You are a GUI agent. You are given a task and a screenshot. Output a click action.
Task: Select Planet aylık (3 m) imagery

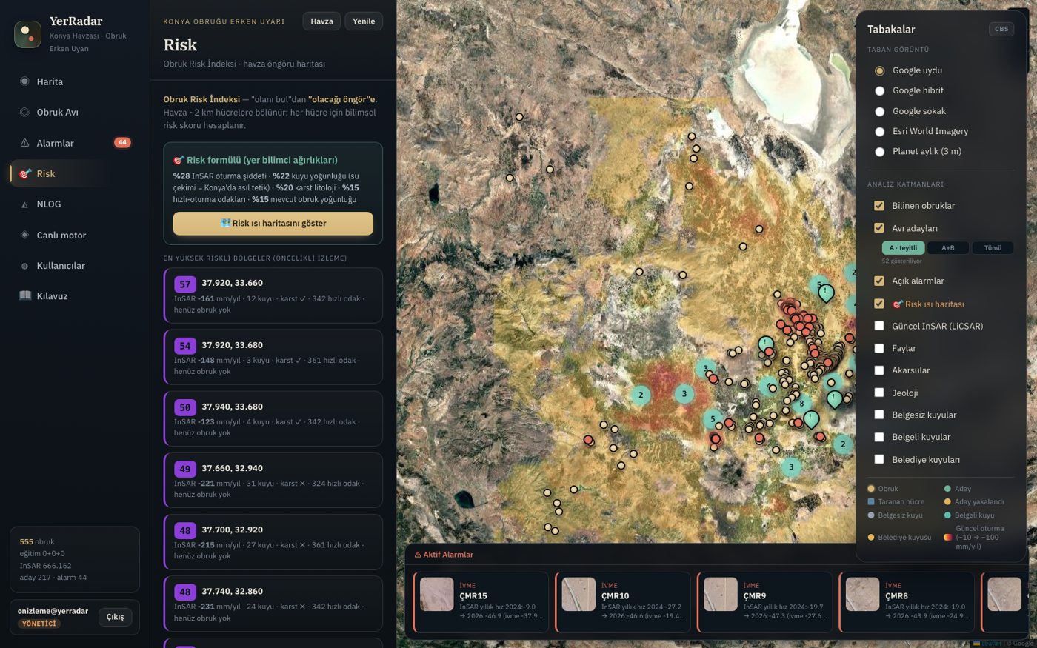880,152
